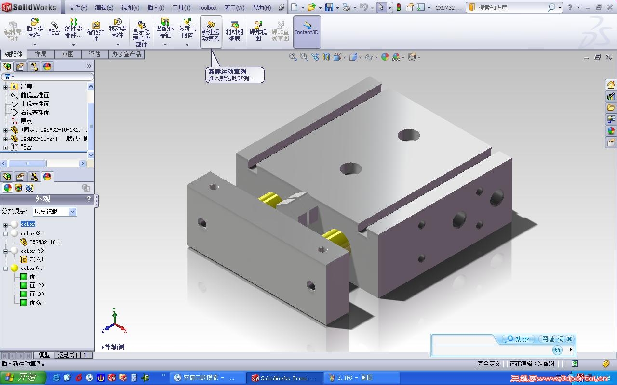Click the Rebuild traffic light icon
617x385 pixels.
tap(398, 7)
